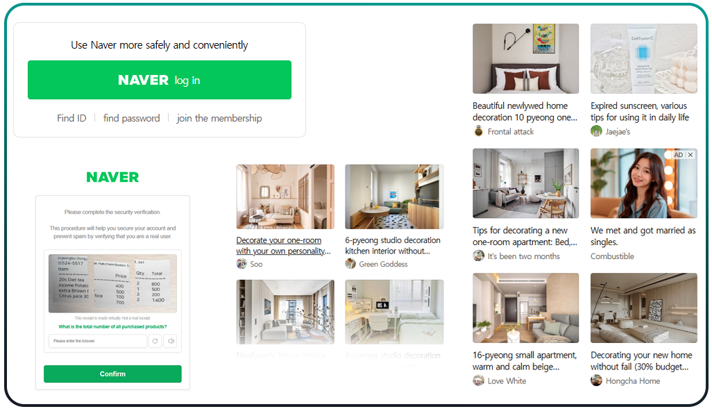Open the expired sunscreen article thumbnail
The height and width of the screenshot is (409, 712).
(x=643, y=58)
